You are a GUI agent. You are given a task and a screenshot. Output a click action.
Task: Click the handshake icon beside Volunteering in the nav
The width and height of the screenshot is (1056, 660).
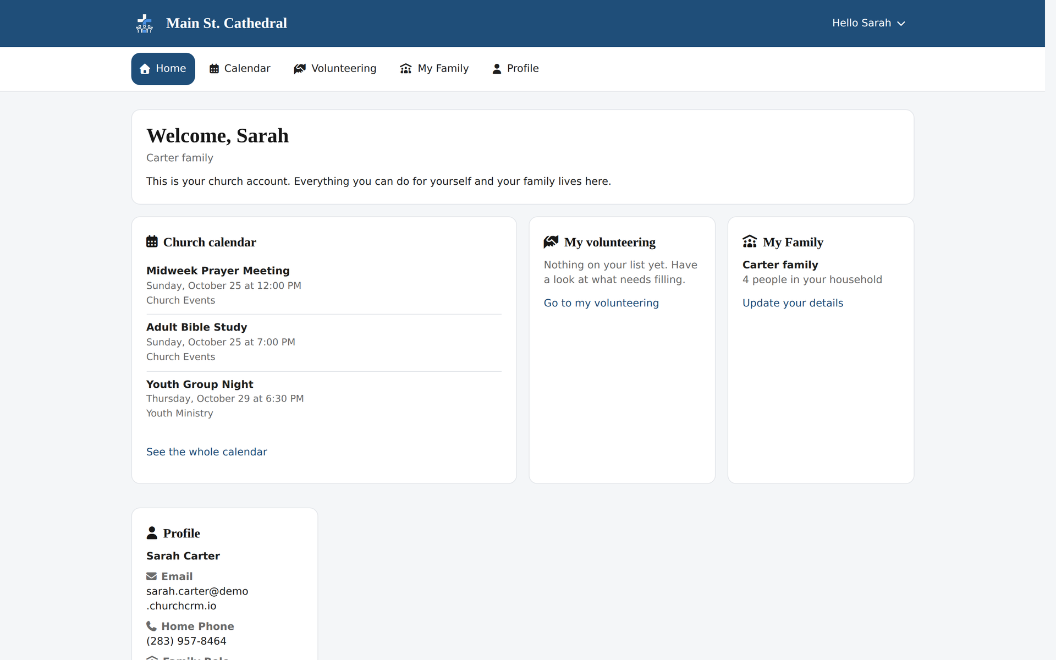(299, 69)
